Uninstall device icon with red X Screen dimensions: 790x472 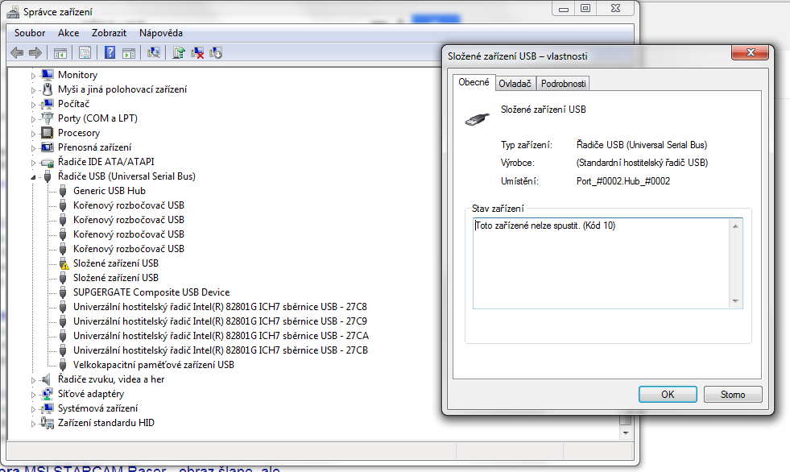click(197, 52)
